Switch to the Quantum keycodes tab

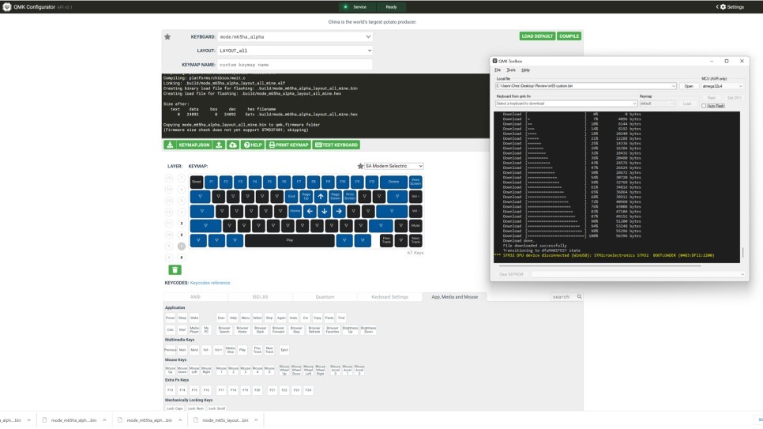click(325, 296)
